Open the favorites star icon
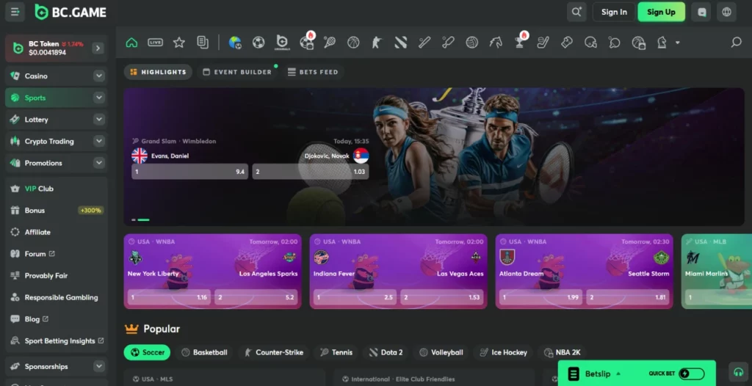The width and height of the screenshot is (752, 386). (x=179, y=43)
